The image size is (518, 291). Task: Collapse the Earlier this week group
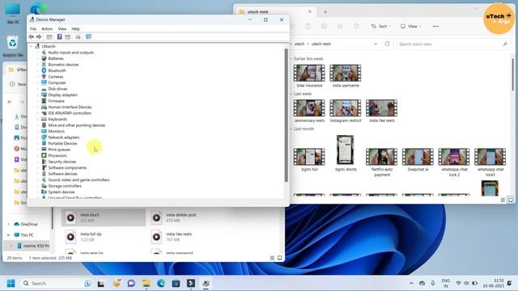pyautogui.click(x=291, y=59)
